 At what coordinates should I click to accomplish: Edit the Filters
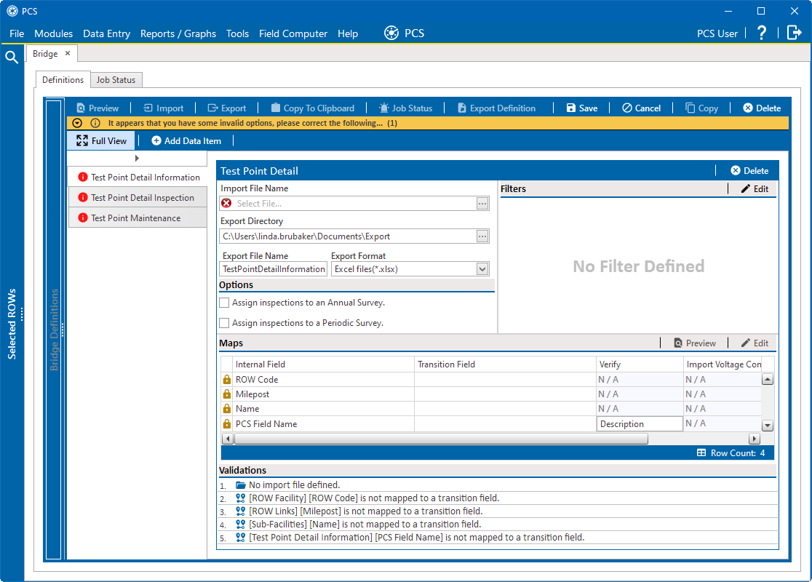(755, 188)
